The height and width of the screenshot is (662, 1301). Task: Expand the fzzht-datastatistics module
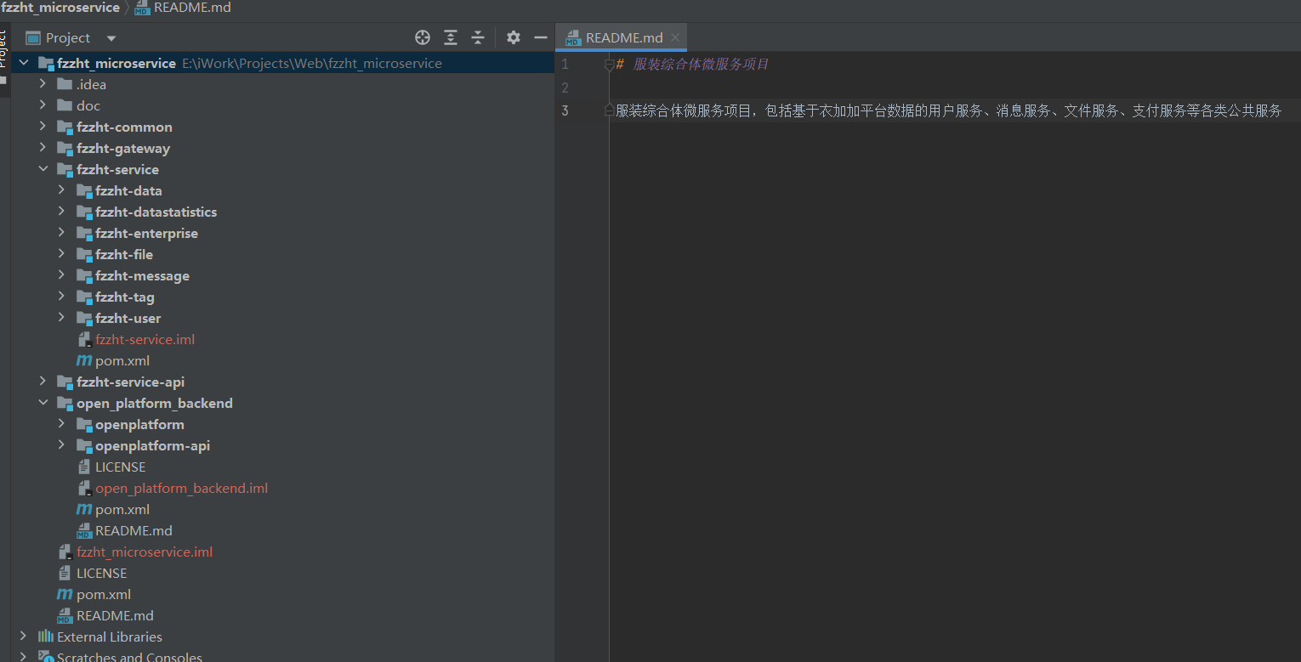[61, 212]
